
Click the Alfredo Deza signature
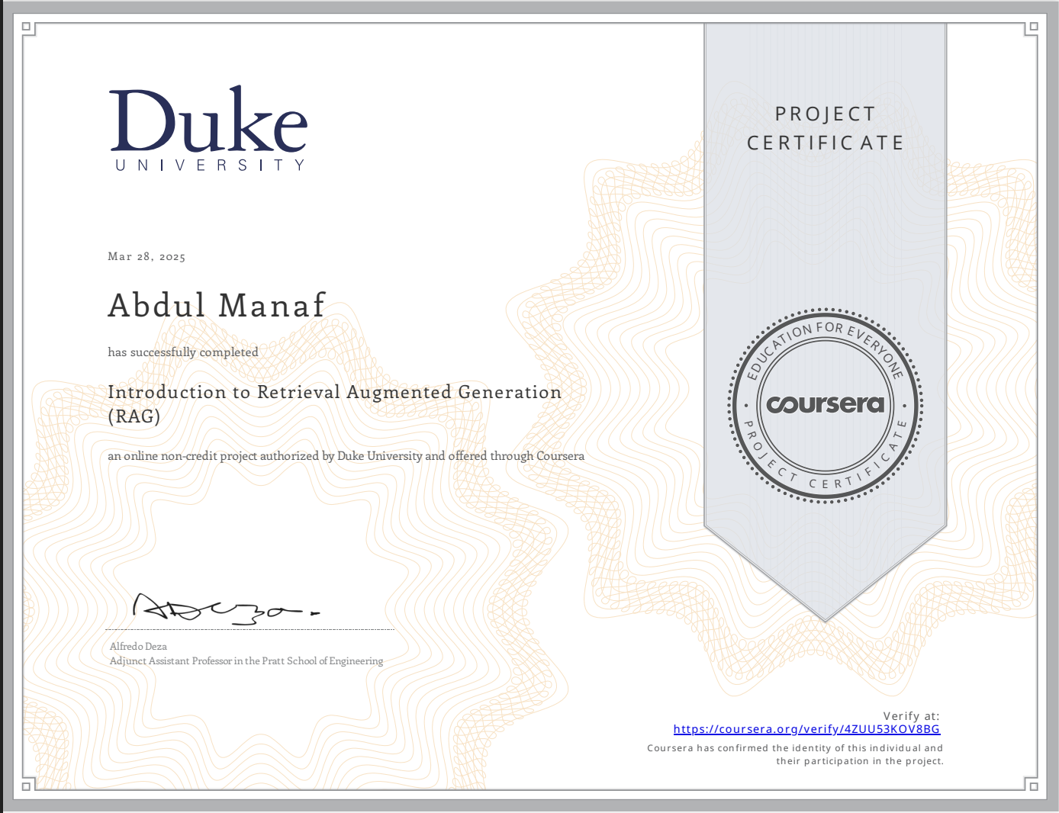[x=227, y=608]
